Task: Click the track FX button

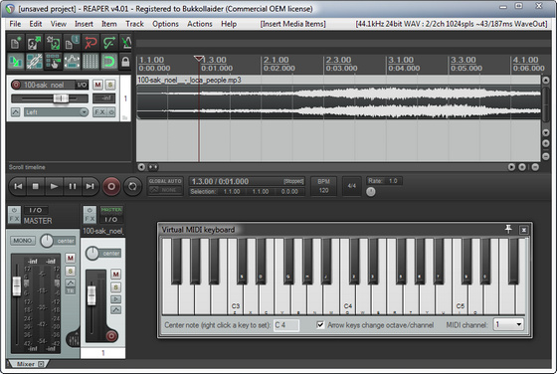Action: [x=100, y=112]
